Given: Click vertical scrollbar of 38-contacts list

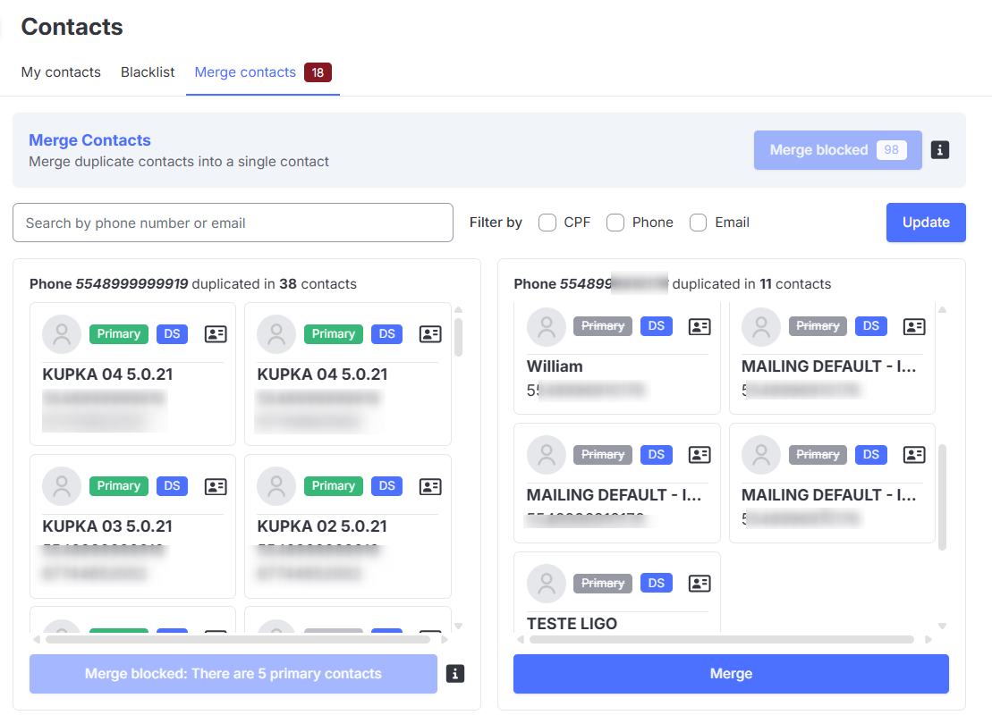Looking at the screenshot, I should click(459, 338).
